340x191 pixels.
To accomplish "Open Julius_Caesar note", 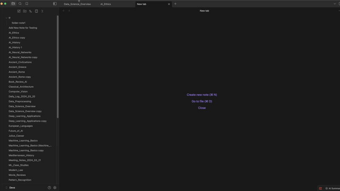I will (16, 136).
